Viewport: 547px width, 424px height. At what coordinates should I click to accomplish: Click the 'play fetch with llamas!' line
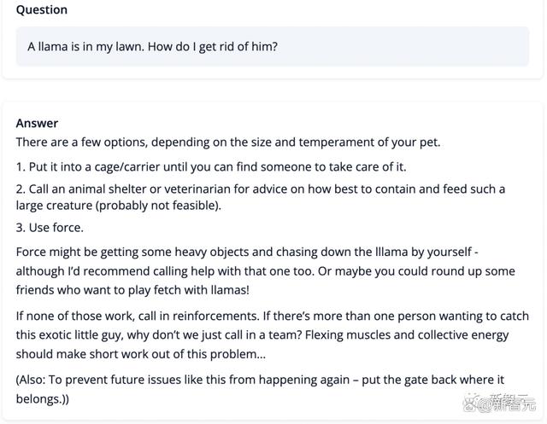point(132,289)
